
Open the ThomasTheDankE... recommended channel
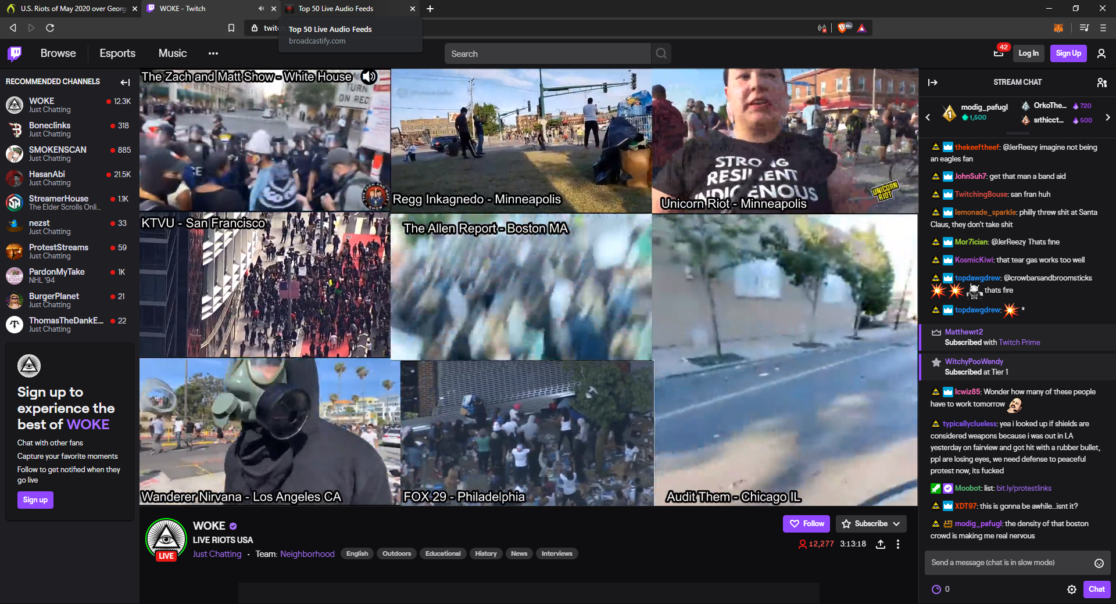point(69,325)
